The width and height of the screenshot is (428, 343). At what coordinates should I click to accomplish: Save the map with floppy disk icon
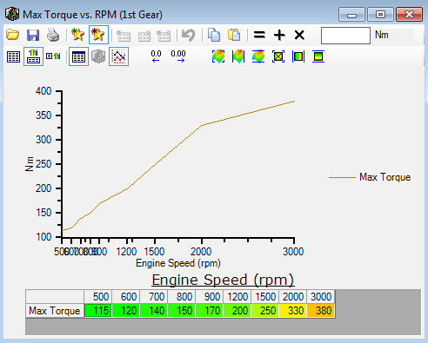[x=33, y=35]
